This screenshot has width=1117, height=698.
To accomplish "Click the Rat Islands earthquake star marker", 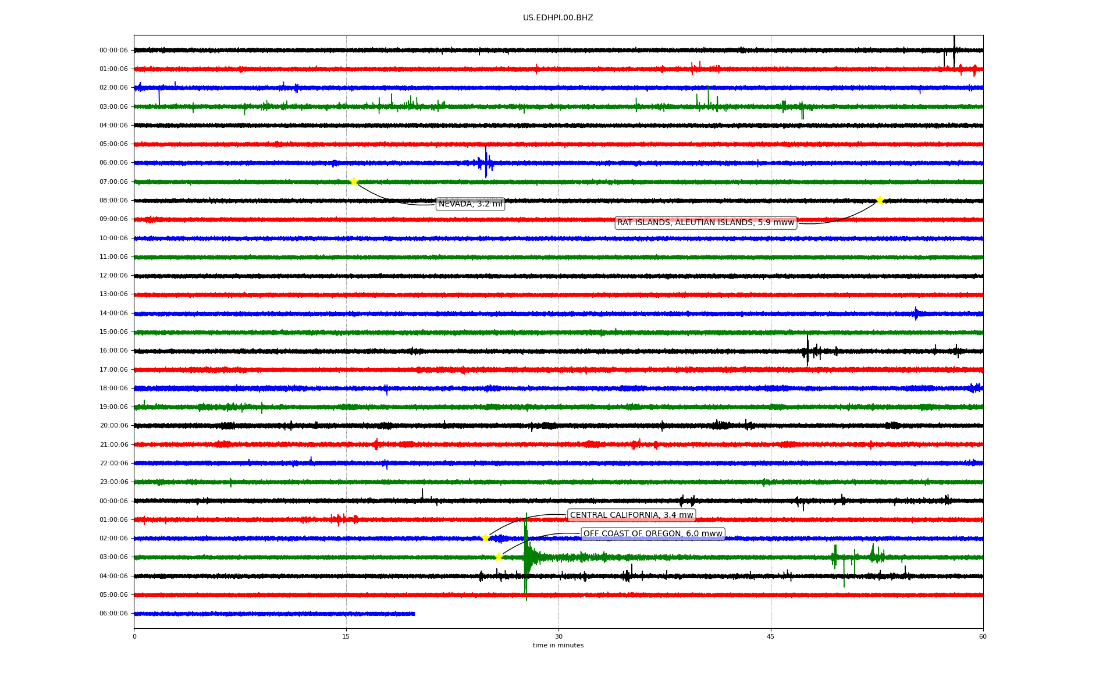I will pyautogui.click(x=880, y=200).
